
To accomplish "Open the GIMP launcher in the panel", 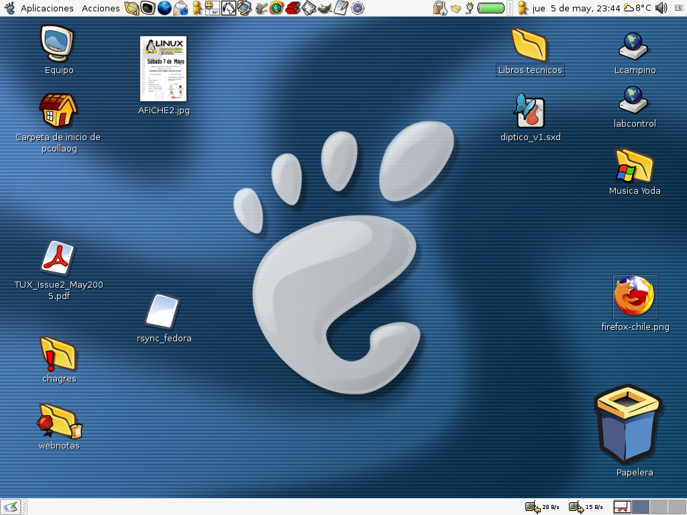I will tap(325, 8).
